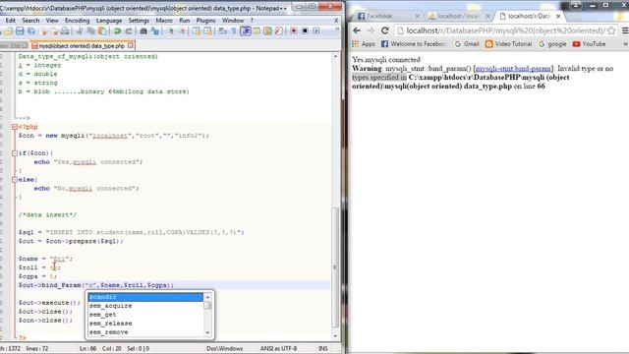This screenshot has height=354, width=629.
Task: Open the Settings menu in Notepad++
Action: click(139, 20)
